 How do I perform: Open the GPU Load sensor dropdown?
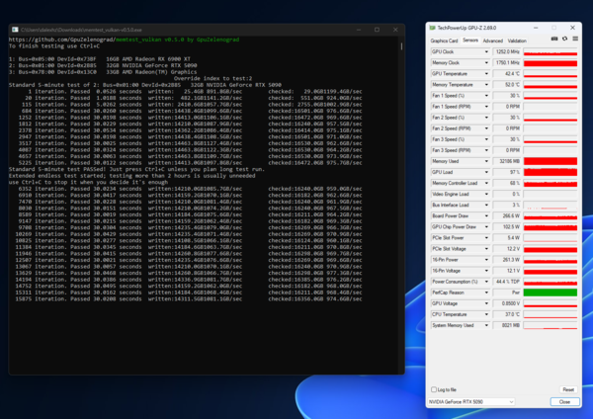point(486,172)
